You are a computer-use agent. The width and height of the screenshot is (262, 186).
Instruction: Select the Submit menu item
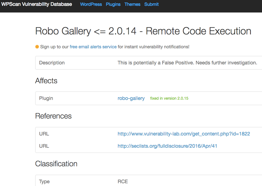tap(151, 4)
